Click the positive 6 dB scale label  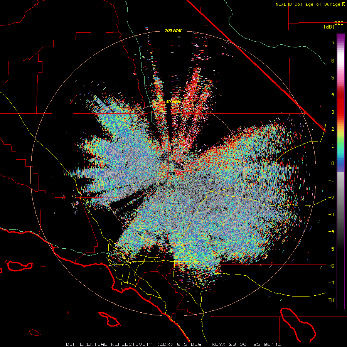[x=333, y=61]
